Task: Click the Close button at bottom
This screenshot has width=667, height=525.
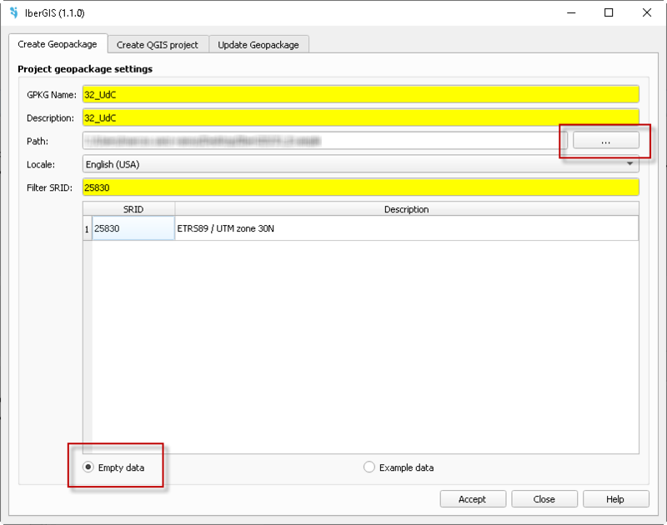Action: pyautogui.click(x=544, y=499)
